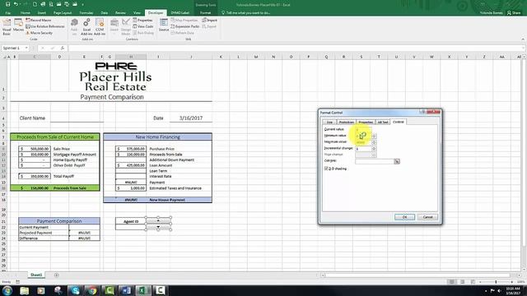Switch to the Formulas tab
The height and width of the screenshot is (296, 527).
point(86,13)
